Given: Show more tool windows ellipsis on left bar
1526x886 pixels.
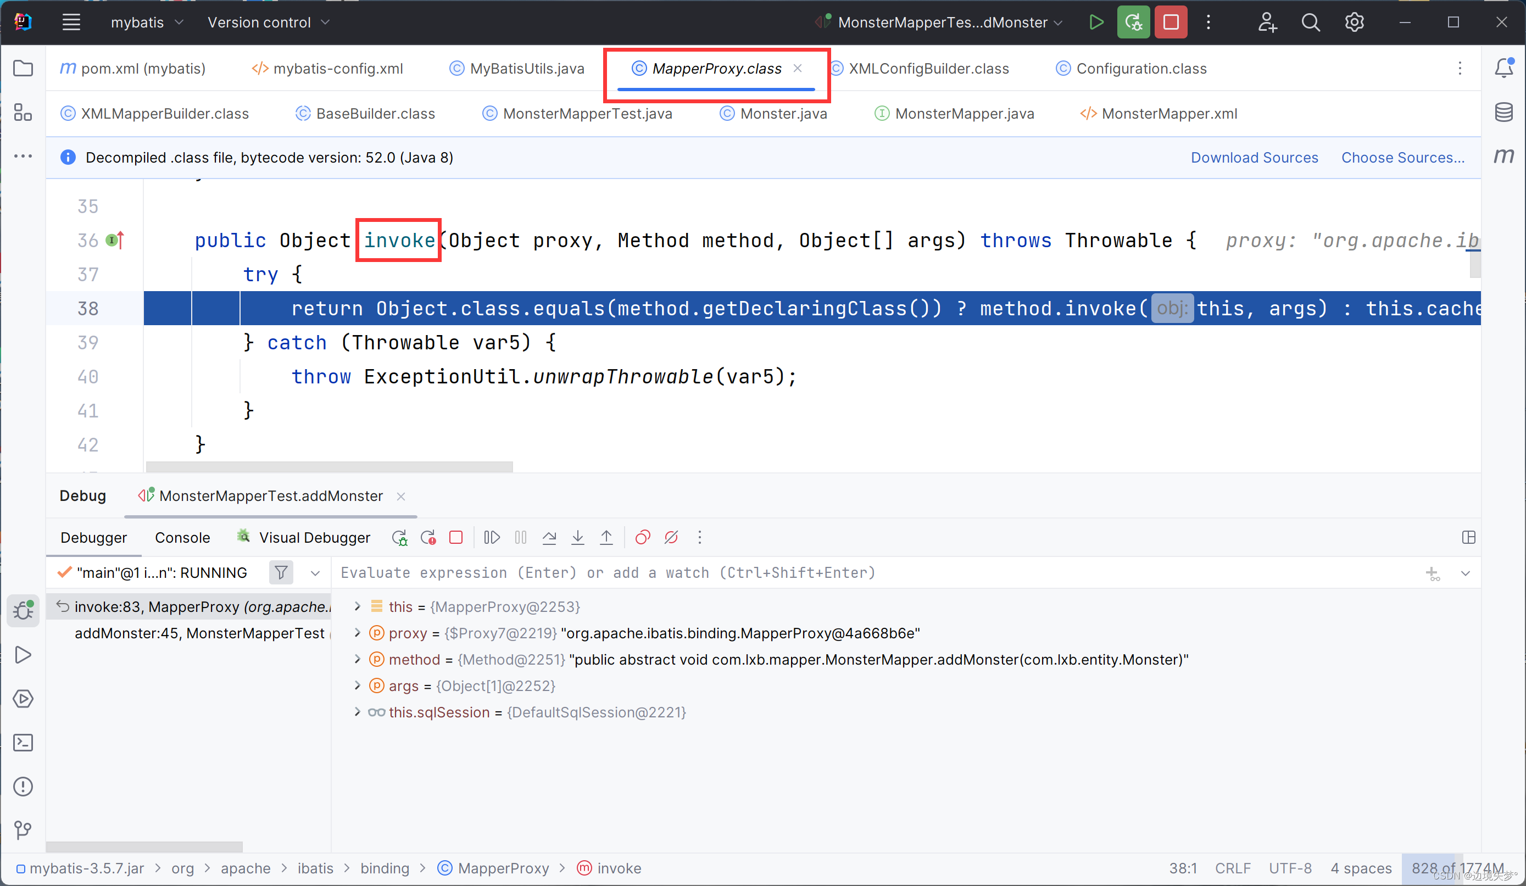Looking at the screenshot, I should point(23,156).
